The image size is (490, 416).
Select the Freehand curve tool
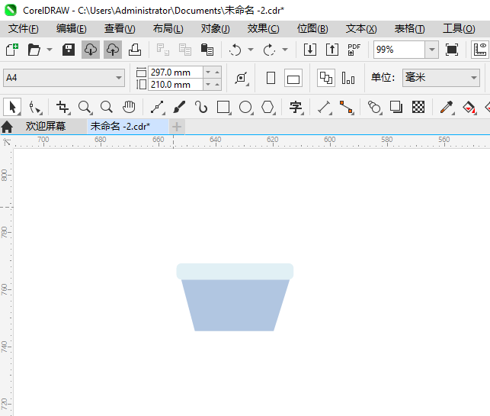click(x=158, y=108)
